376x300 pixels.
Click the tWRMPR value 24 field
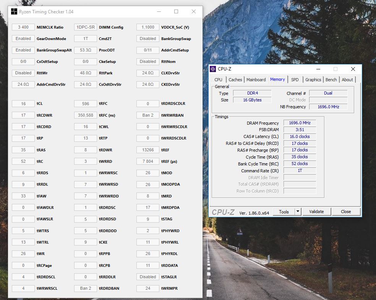pos(148,288)
